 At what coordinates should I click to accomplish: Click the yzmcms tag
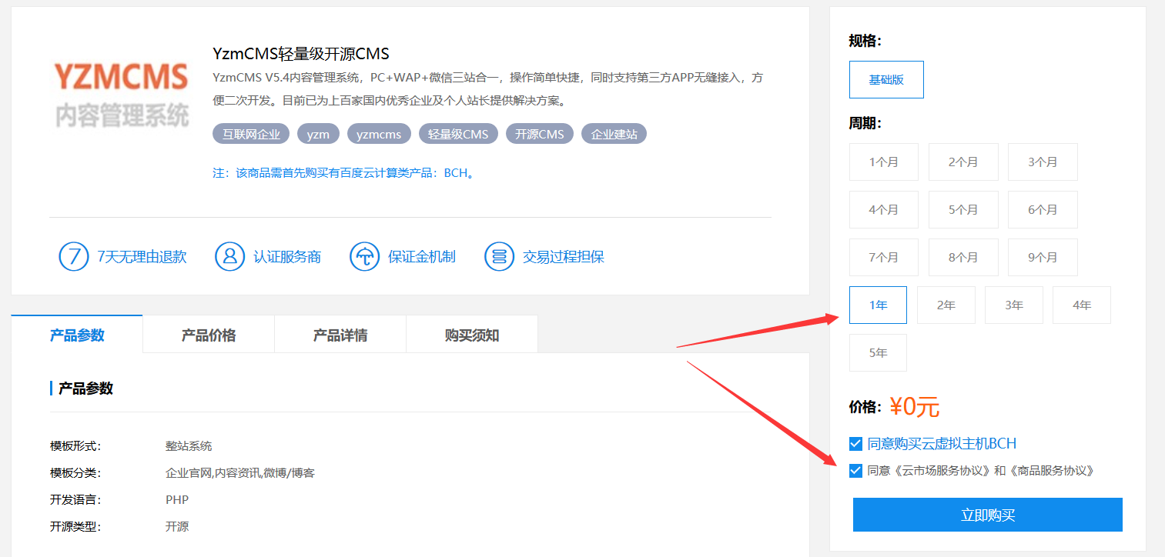pyautogui.click(x=379, y=134)
